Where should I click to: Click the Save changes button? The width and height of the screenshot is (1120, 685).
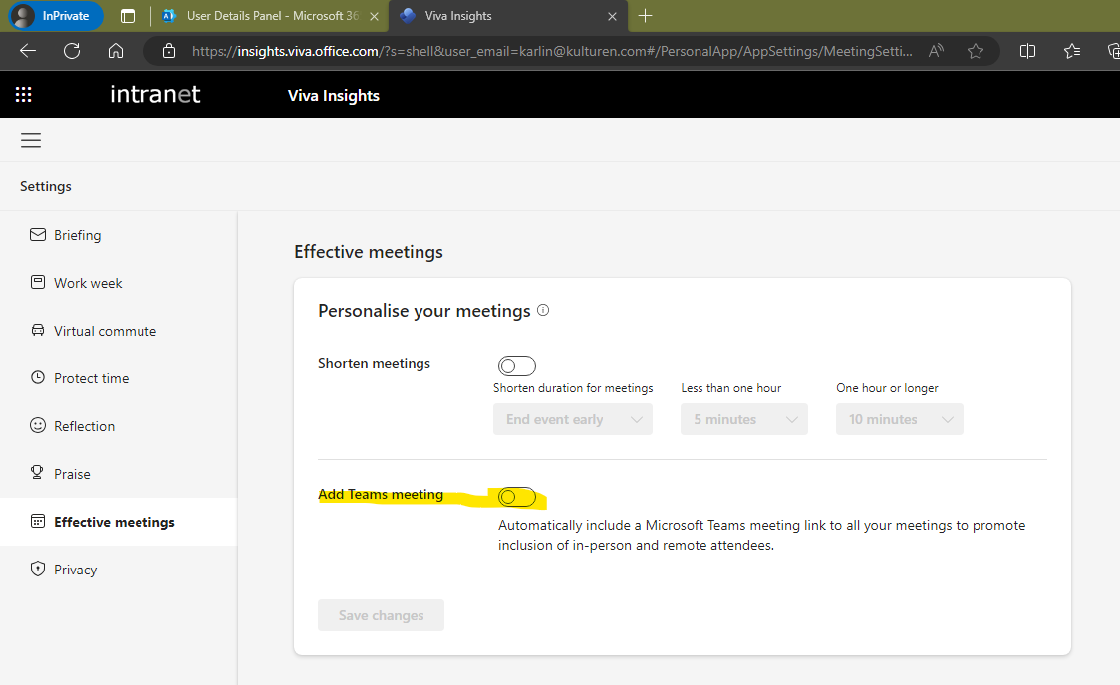tap(381, 615)
